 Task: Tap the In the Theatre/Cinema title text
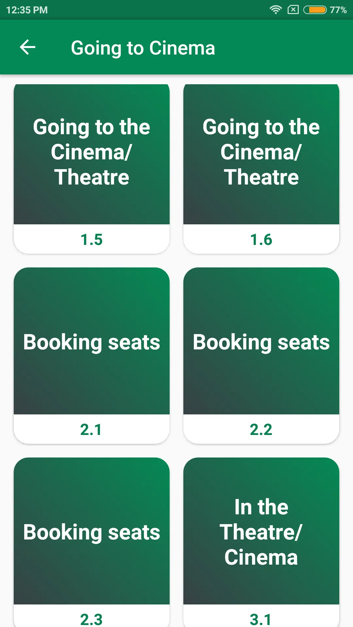coord(261,532)
